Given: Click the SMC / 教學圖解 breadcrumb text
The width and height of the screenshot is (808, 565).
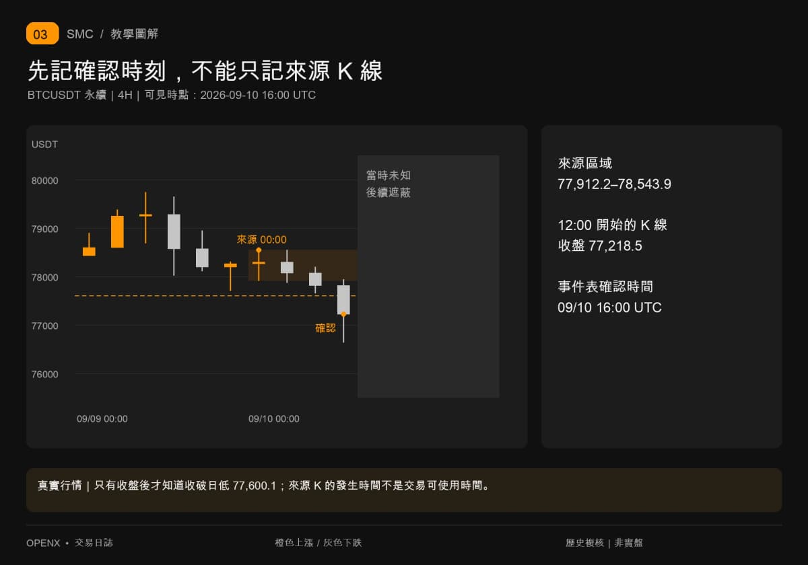Looking at the screenshot, I should [112, 34].
